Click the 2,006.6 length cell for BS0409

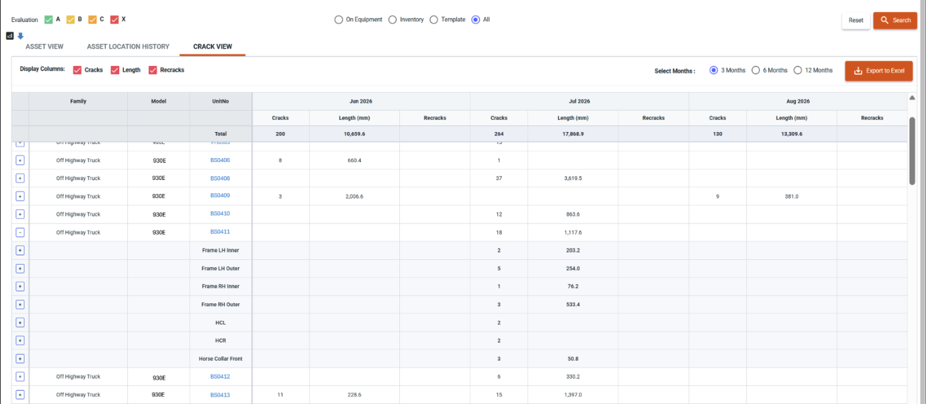(x=355, y=197)
